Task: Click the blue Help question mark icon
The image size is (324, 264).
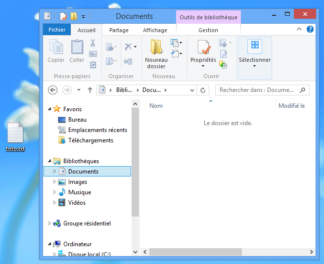Action: click(x=310, y=29)
